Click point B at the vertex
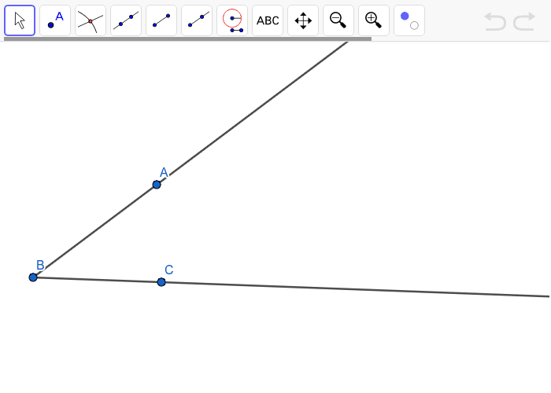Viewport: 551px width, 393px height. click(x=33, y=277)
